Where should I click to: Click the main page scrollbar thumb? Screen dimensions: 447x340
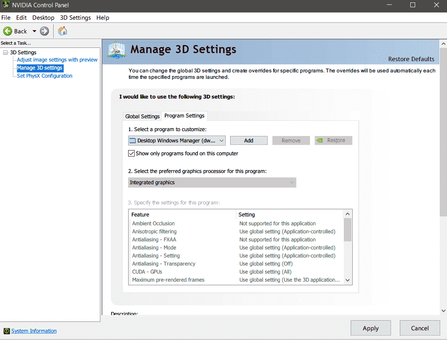tap(443, 132)
